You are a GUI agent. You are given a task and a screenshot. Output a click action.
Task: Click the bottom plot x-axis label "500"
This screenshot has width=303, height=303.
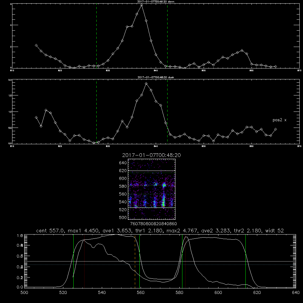pyautogui.click(x=24, y=292)
